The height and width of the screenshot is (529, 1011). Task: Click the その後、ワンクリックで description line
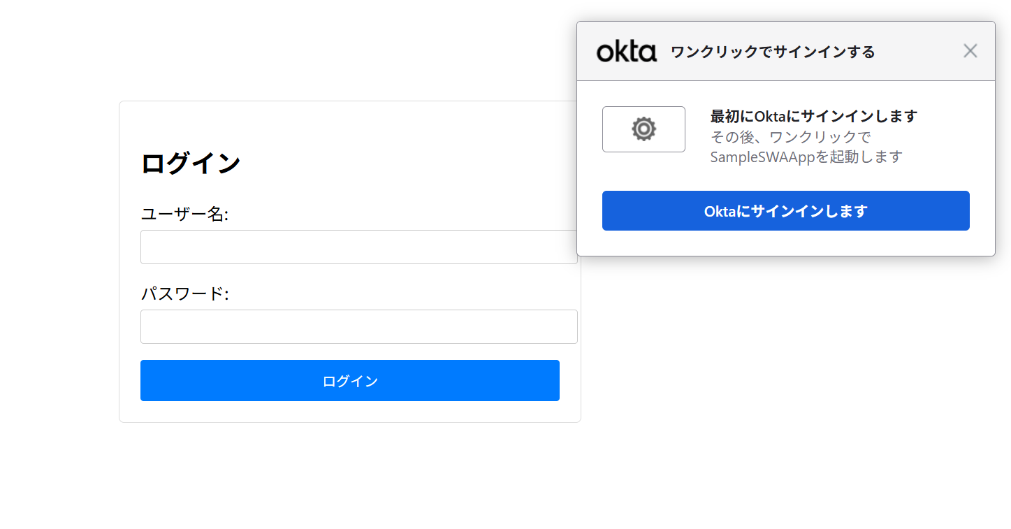point(790,137)
